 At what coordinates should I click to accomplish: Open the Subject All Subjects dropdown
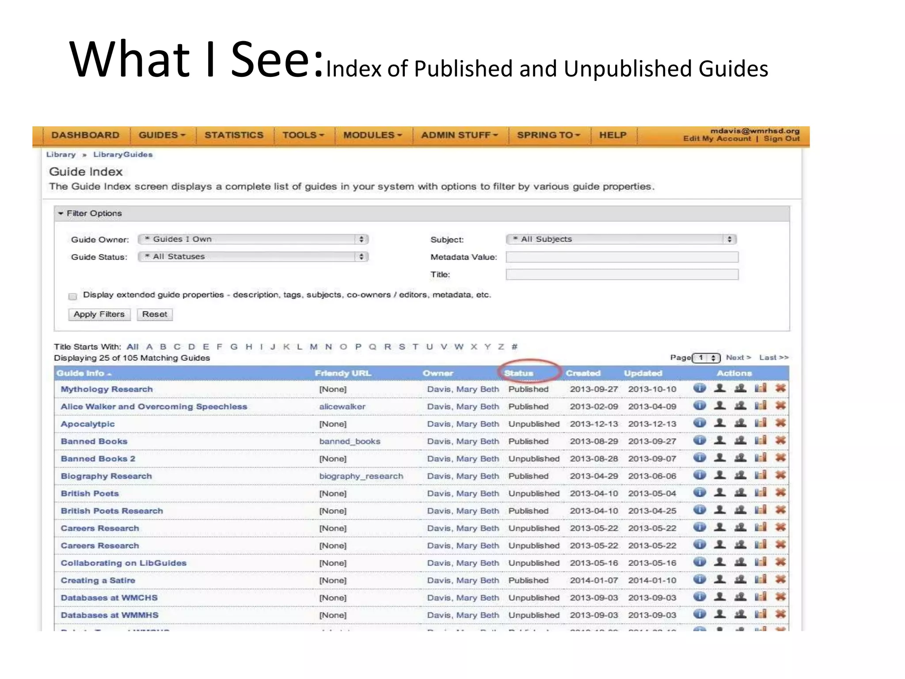point(621,239)
